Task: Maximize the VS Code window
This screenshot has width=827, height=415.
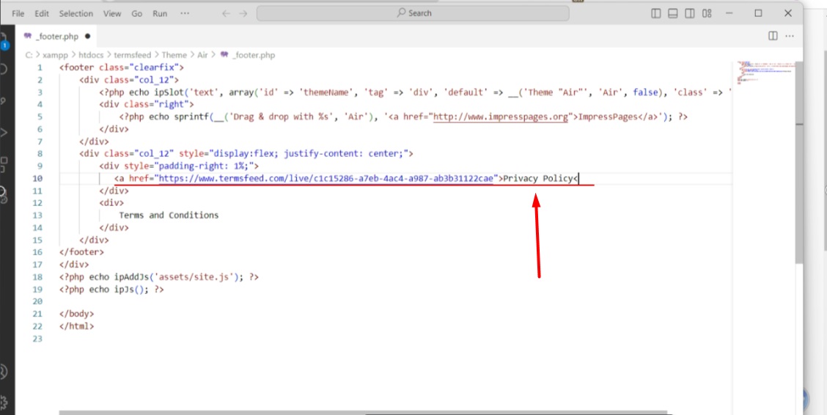Action: (x=758, y=13)
